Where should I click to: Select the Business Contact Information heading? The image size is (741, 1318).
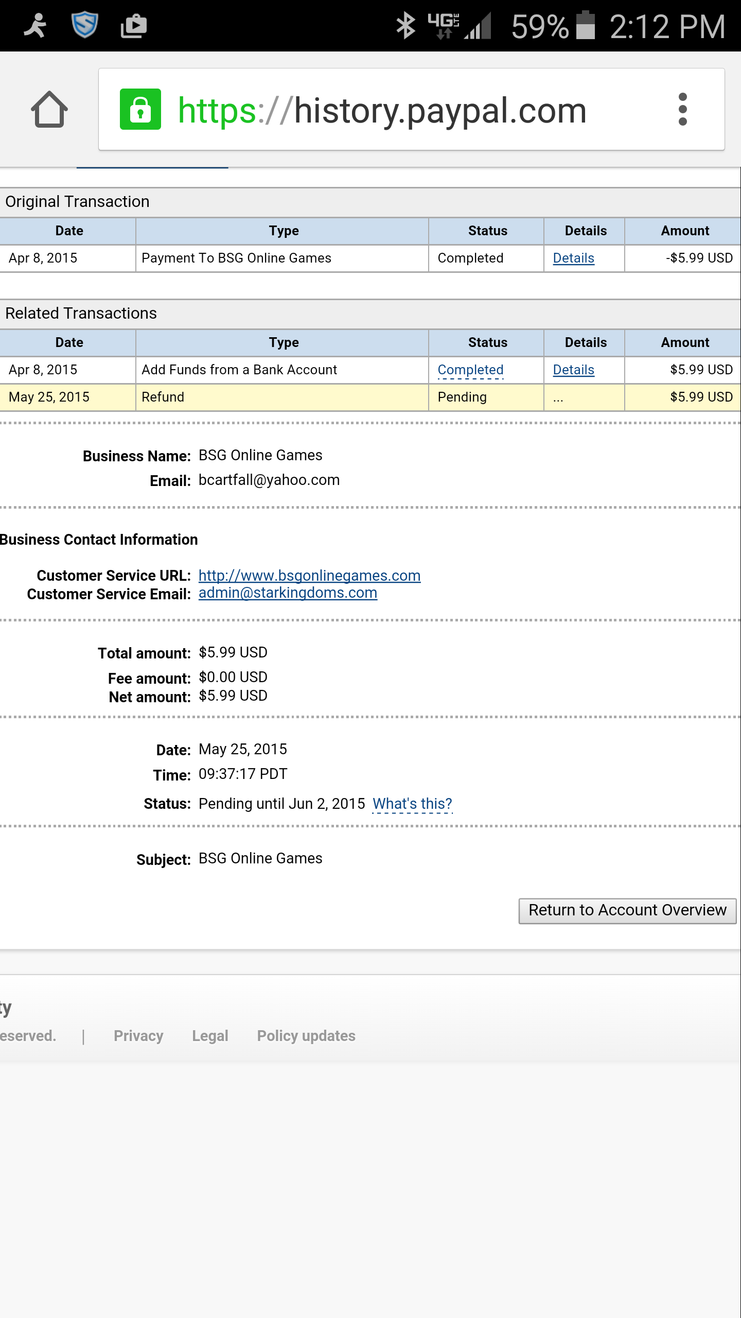(99, 540)
